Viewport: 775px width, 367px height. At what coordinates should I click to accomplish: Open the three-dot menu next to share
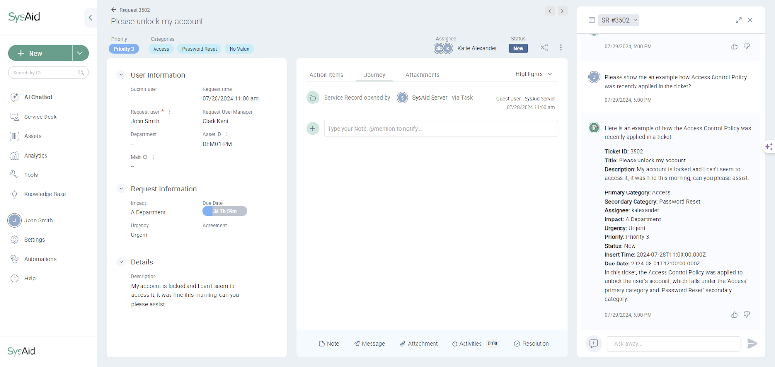pyautogui.click(x=561, y=48)
